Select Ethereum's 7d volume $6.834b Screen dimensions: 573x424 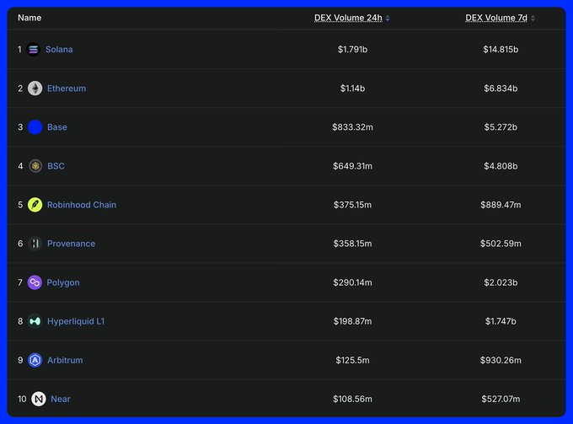(x=501, y=89)
